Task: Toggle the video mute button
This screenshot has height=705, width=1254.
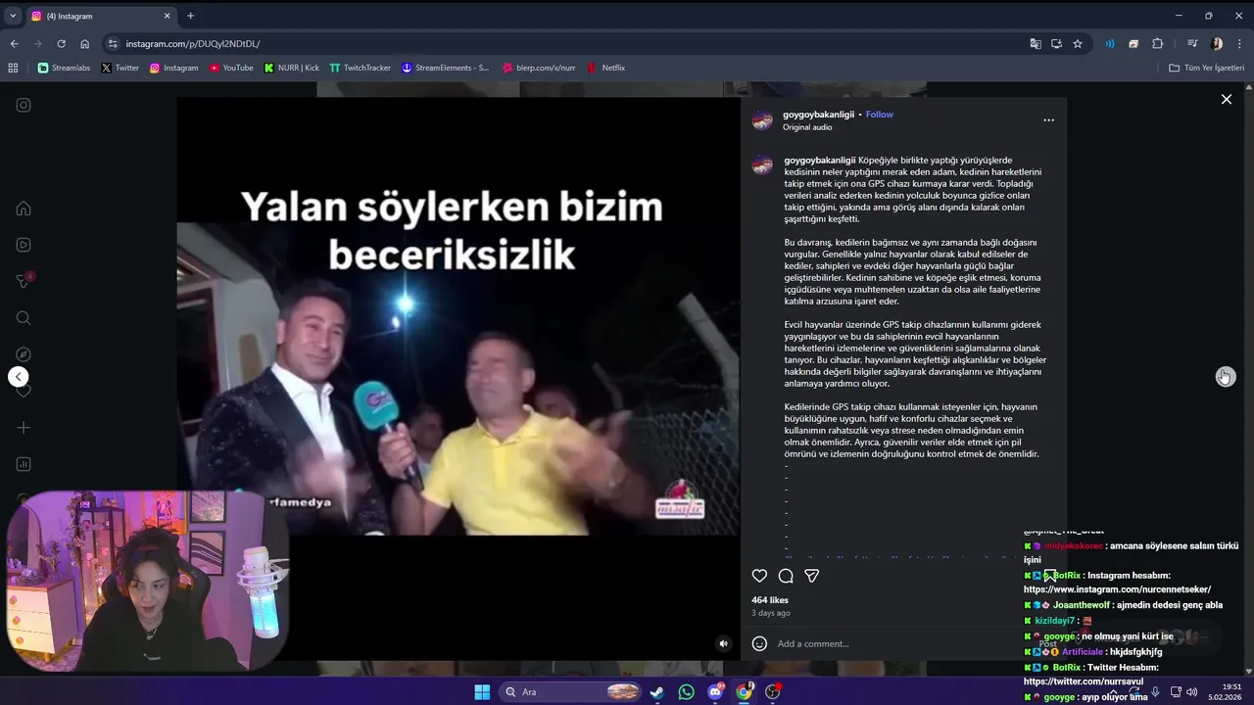Action: coord(723,643)
